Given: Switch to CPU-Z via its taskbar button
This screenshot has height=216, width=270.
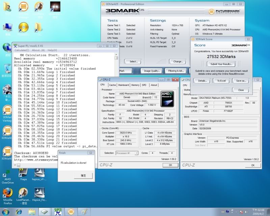Looking at the screenshot, I should [45, 212].
